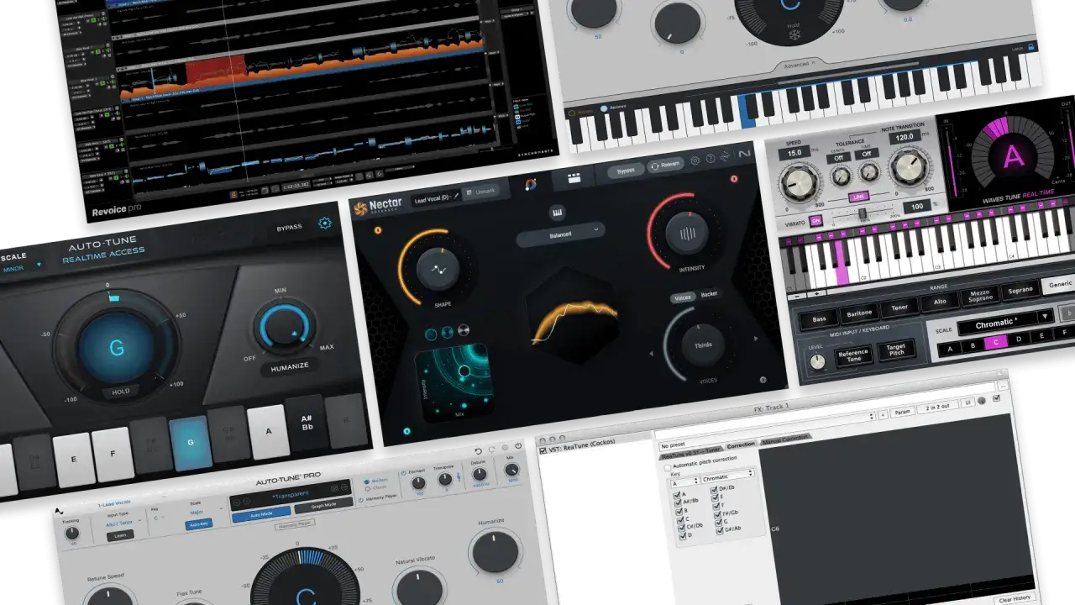1075x605 pixels.
Task: Click the Nectar vocal assistant orb icon
Action: [x=530, y=184]
